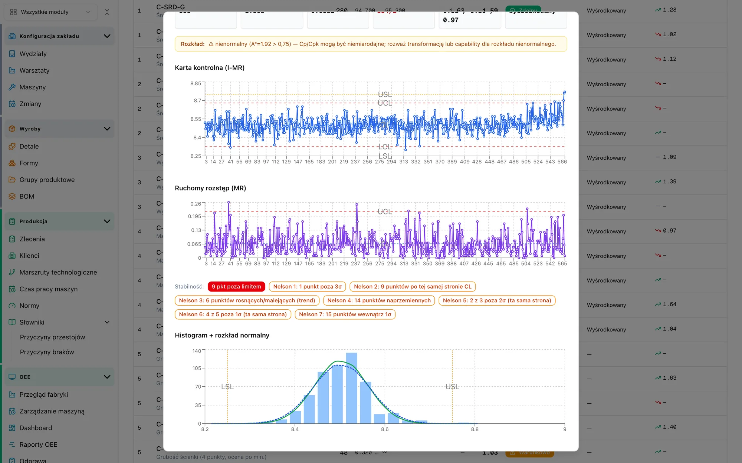Viewport: 742px width, 463px height.
Task: Click the LSL label on histogram
Action: [x=227, y=386]
